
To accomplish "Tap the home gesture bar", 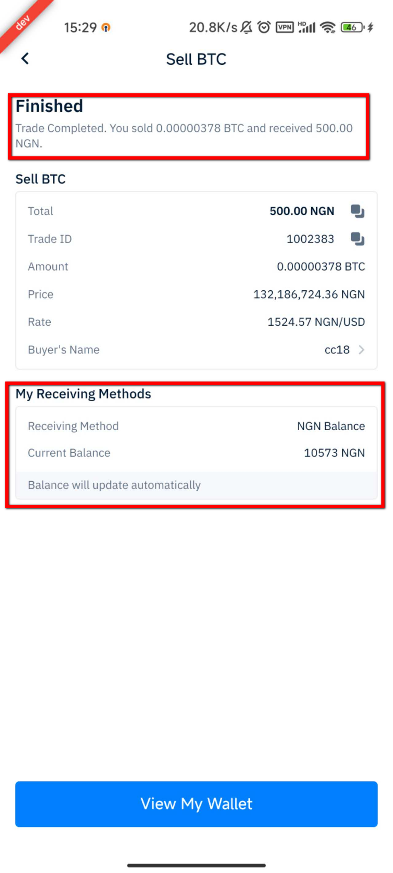I will click(x=196, y=865).
